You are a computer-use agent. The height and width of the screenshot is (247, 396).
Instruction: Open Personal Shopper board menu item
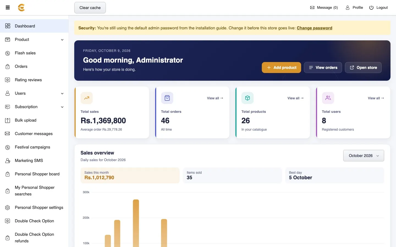(x=34, y=174)
